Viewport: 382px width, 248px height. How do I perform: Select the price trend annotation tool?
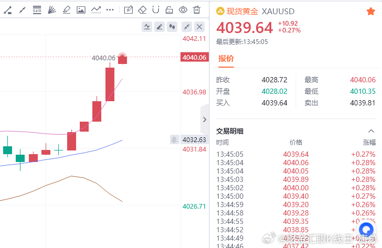tap(95, 10)
